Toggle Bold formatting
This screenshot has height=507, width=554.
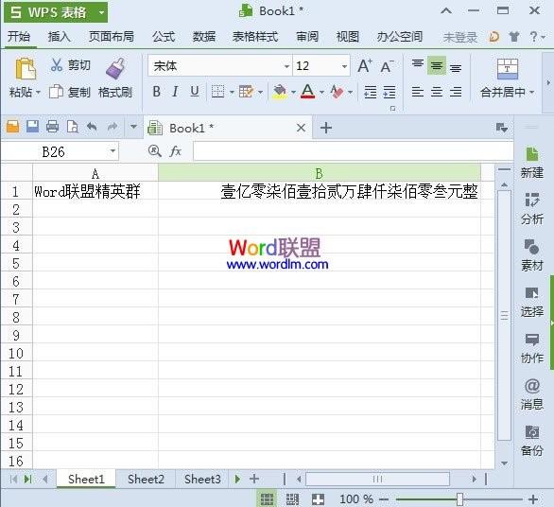point(157,92)
